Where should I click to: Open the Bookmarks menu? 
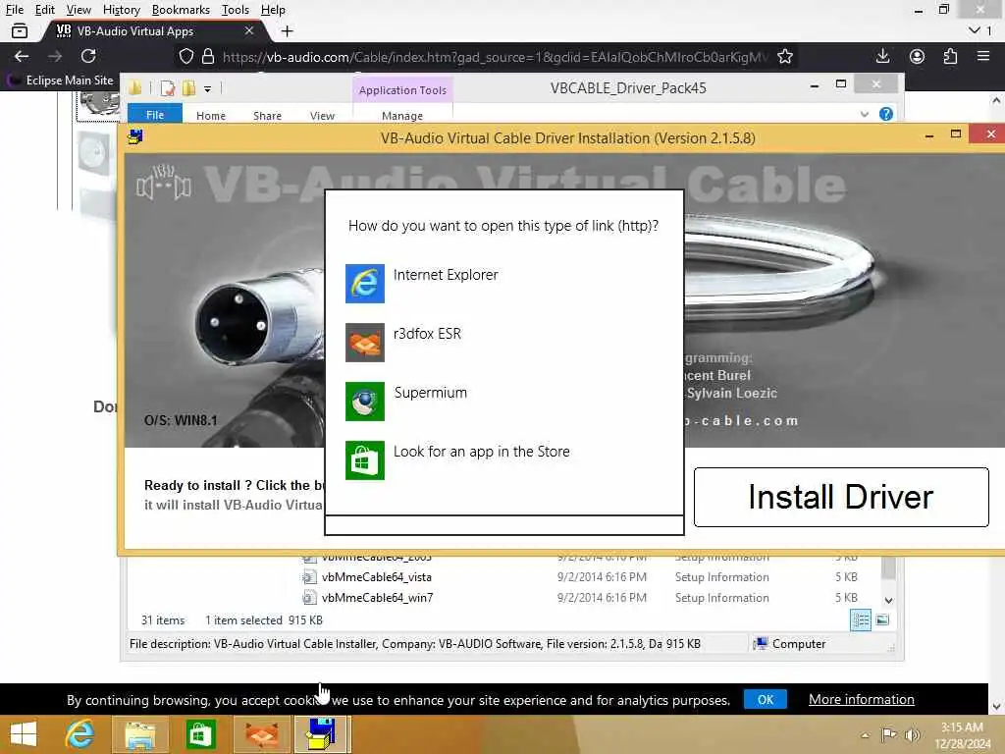[181, 10]
